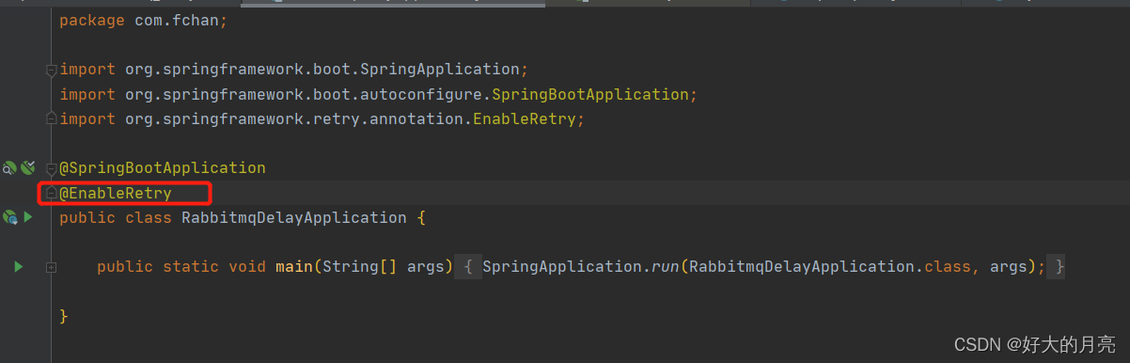Click fold end marker at EnableRetry import

coord(52,119)
